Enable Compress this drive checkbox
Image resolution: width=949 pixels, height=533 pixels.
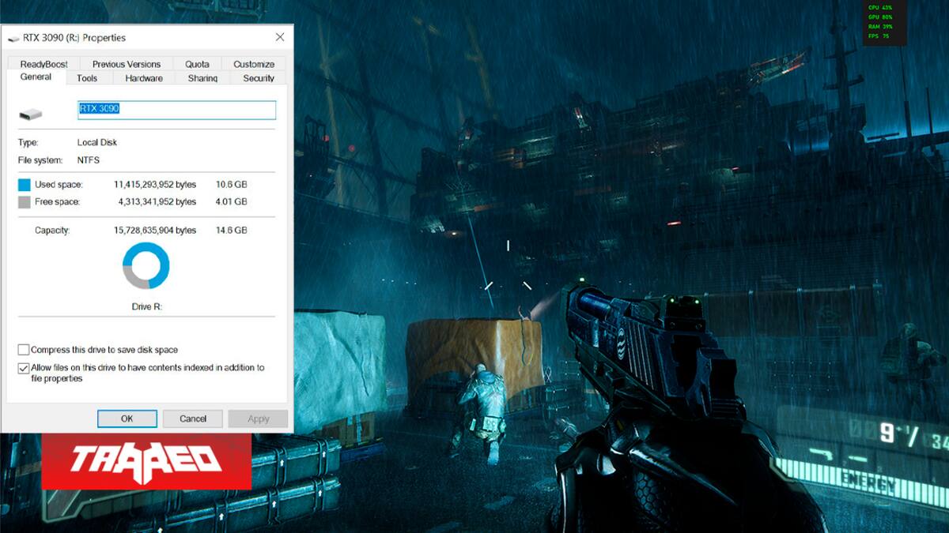pyautogui.click(x=24, y=350)
